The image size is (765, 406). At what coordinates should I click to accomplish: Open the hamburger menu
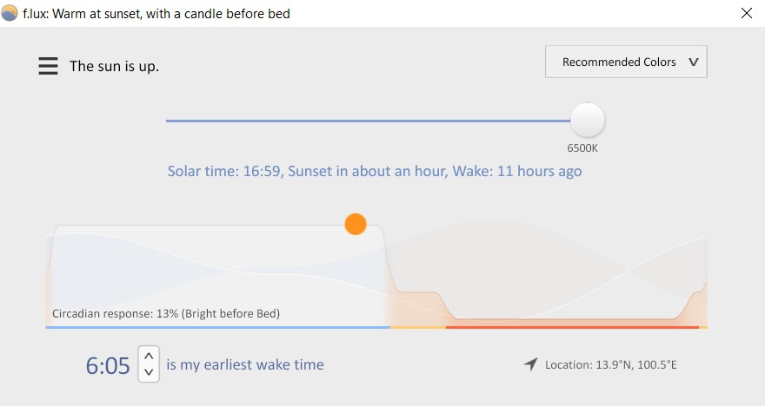click(x=48, y=66)
